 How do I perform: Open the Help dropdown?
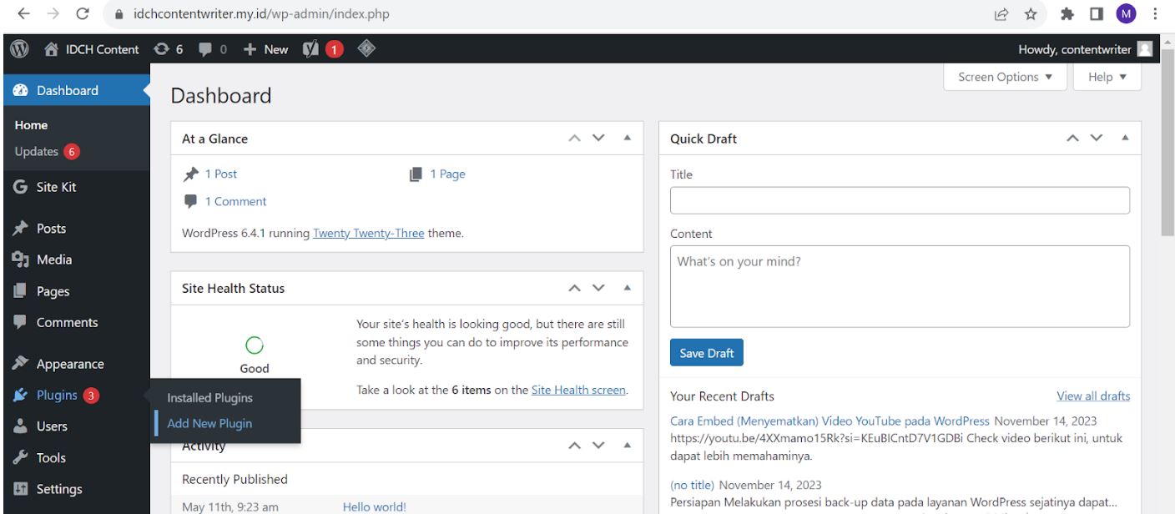(1107, 77)
